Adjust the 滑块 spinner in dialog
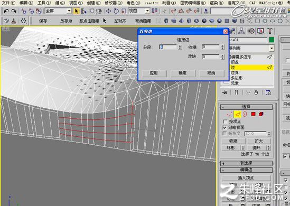290x206 pixels. (222, 57)
